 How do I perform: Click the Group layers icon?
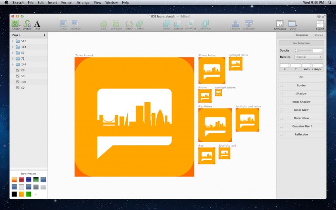[63, 24]
